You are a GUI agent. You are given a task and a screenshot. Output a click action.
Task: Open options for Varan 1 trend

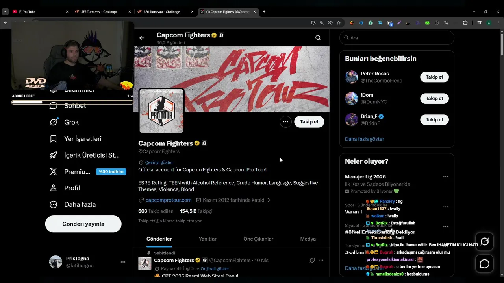pyautogui.click(x=445, y=206)
